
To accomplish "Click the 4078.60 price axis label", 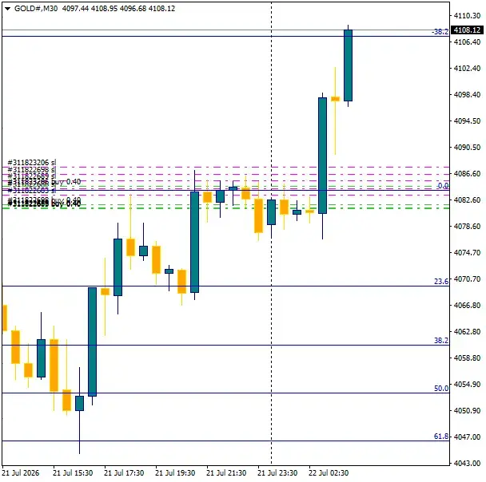I will point(467,226).
